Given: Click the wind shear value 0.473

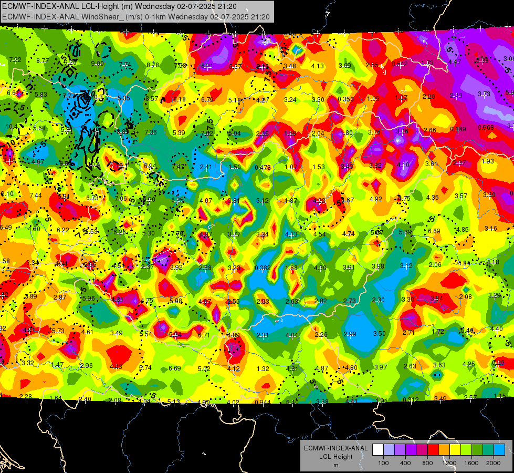Looking at the screenshot, I should [x=263, y=168].
